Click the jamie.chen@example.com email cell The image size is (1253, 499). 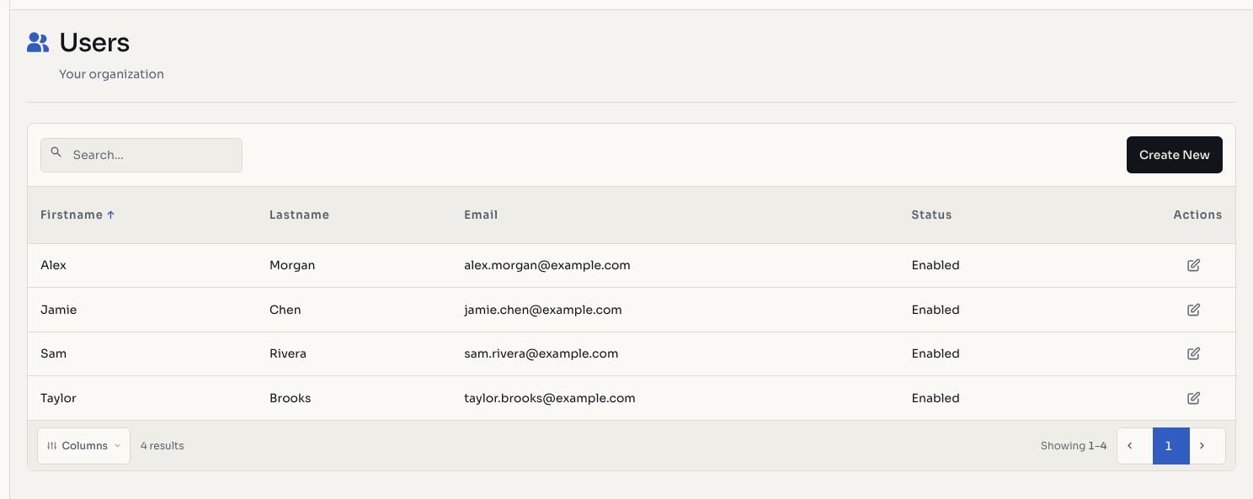point(543,310)
